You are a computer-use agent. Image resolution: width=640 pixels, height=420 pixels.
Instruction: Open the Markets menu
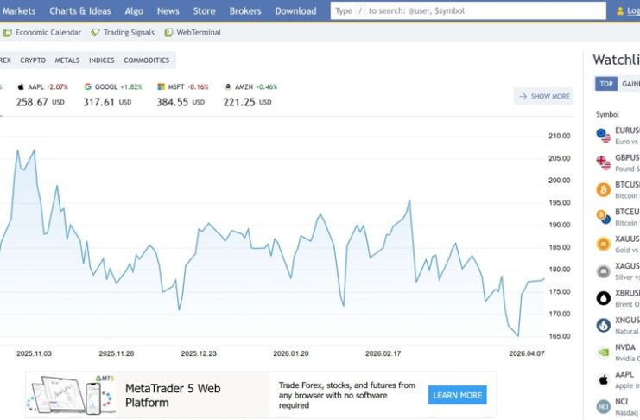pyautogui.click(x=19, y=11)
